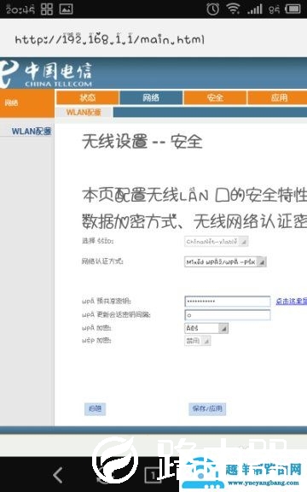The height and width of the screenshot is (492, 307).
Task: Tap the Wi-Fi status bar icon
Action: point(233,9)
